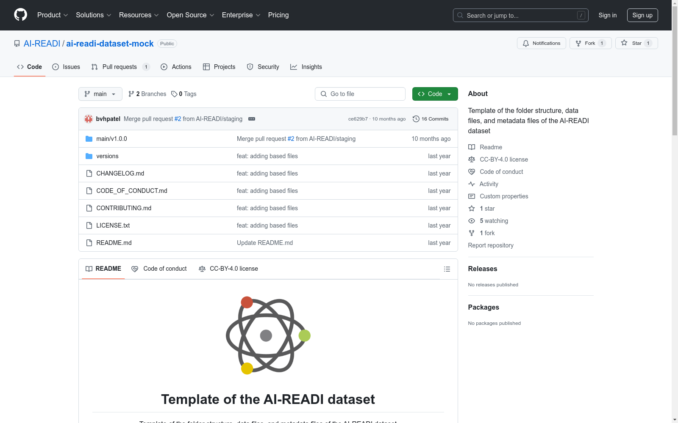Open commit message ellipsis details
The height and width of the screenshot is (423, 678).
coord(252,119)
